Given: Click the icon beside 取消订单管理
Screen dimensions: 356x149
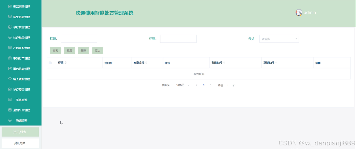Looking at the screenshot, I should pyautogui.click(x=10, y=58).
